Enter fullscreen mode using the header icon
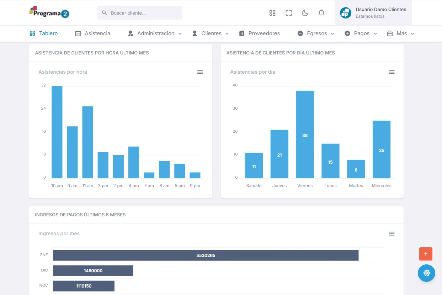Image resolution: width=442 pixels, height=295 pixels. [x=289, y=13]
